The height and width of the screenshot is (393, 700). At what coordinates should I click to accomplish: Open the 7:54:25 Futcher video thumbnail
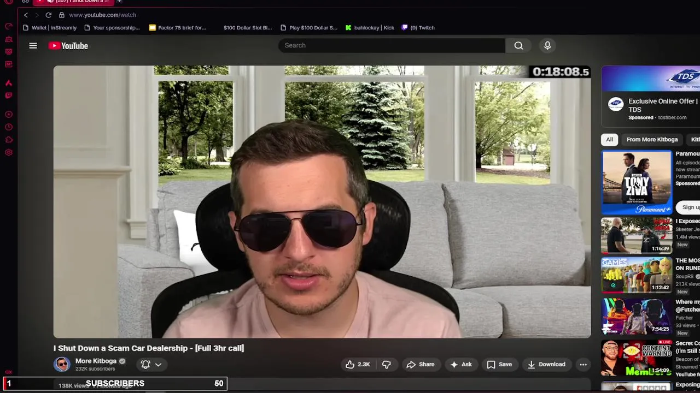637,315
